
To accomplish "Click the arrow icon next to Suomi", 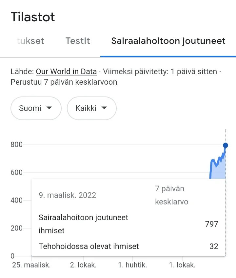I will point(49,108).
